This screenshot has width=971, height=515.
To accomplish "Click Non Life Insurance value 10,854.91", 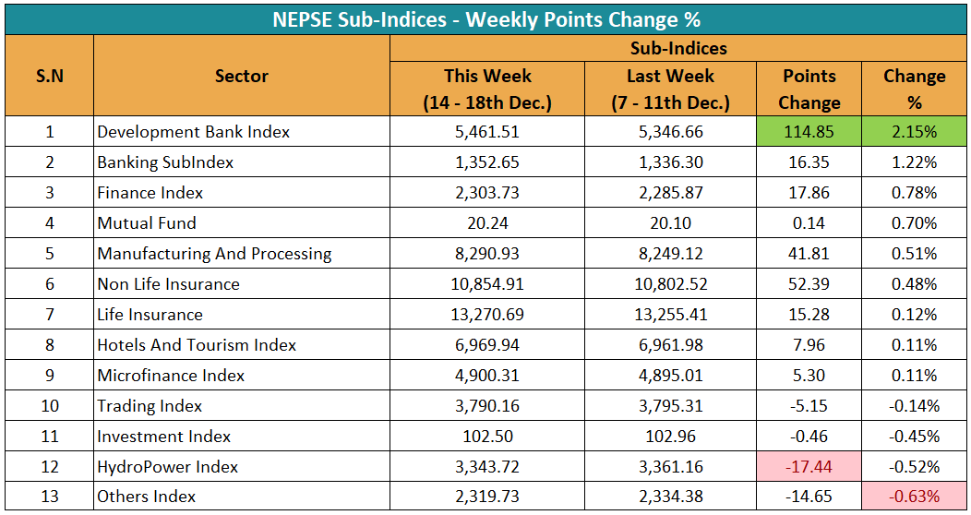I will [x=487, y=284].
